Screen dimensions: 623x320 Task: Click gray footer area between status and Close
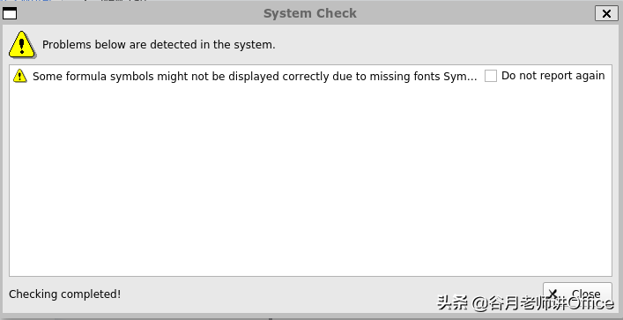tap(331, 294)
